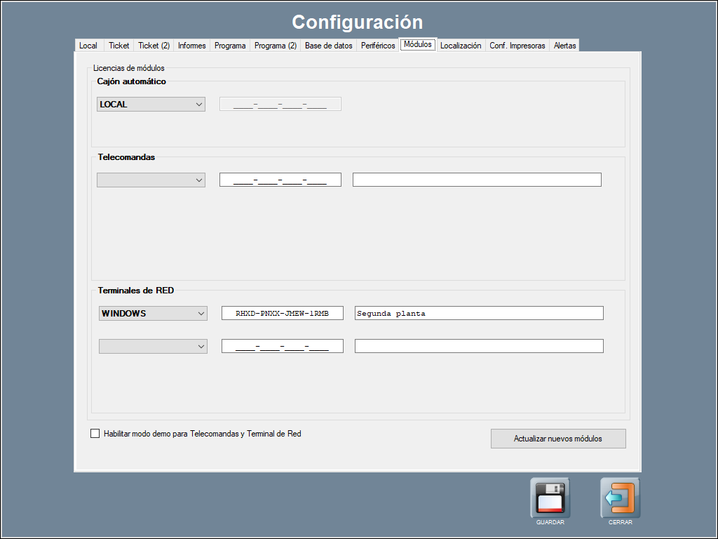Edit the Segunda planta description field
The image size is (718, 539).
point(479,313)
